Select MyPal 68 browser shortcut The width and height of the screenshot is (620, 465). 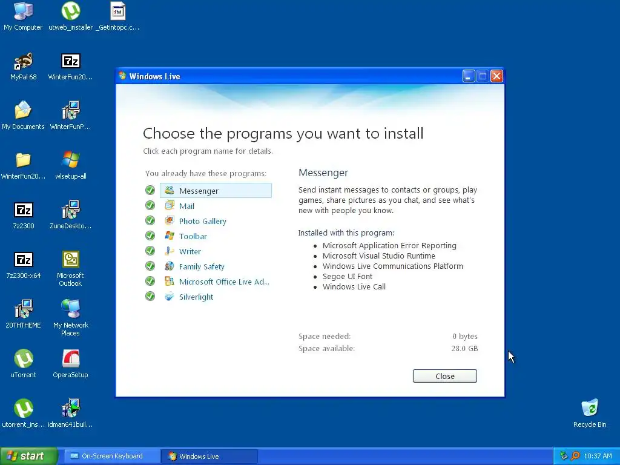pyautogui.click(x=23, y=66)
